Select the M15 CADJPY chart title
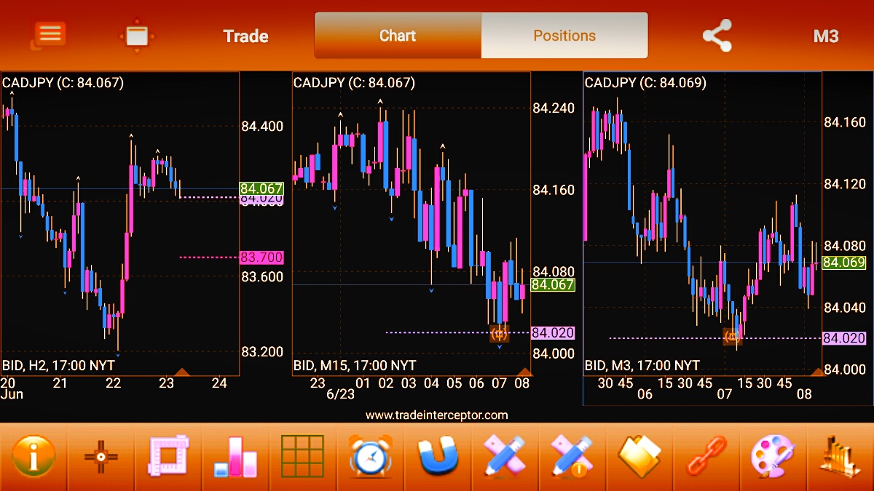 354,83
